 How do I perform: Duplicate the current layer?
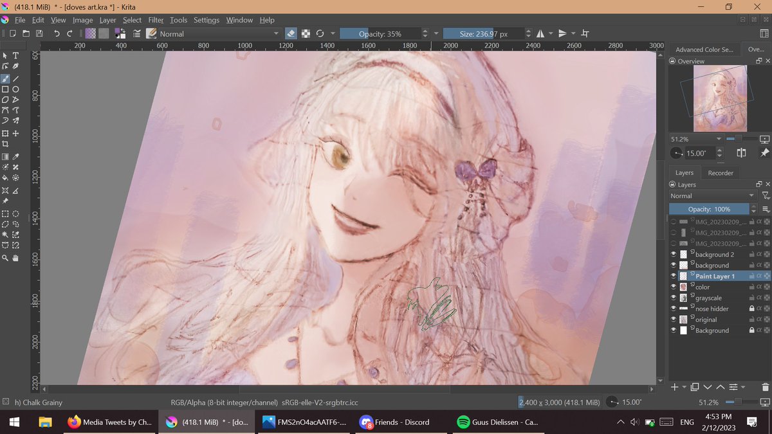coord(695,387)
